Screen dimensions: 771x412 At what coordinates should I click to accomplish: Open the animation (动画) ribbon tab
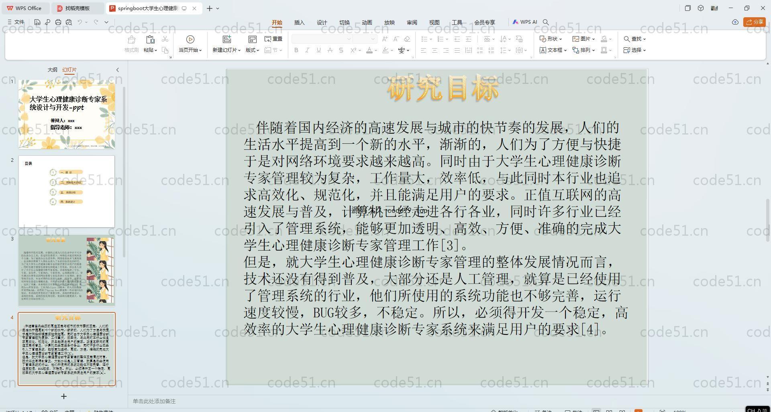tap(367, 22)
